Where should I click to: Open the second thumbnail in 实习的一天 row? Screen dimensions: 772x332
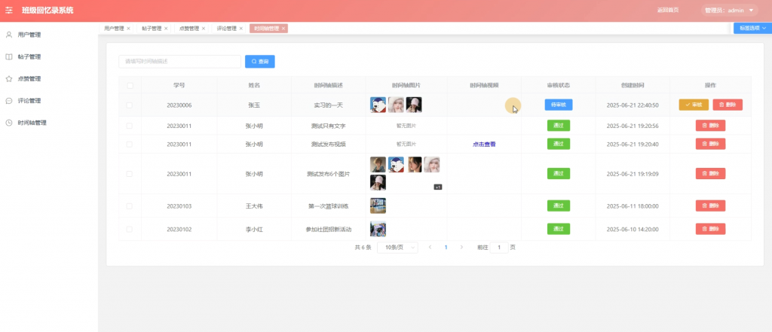tap(396, 105)
